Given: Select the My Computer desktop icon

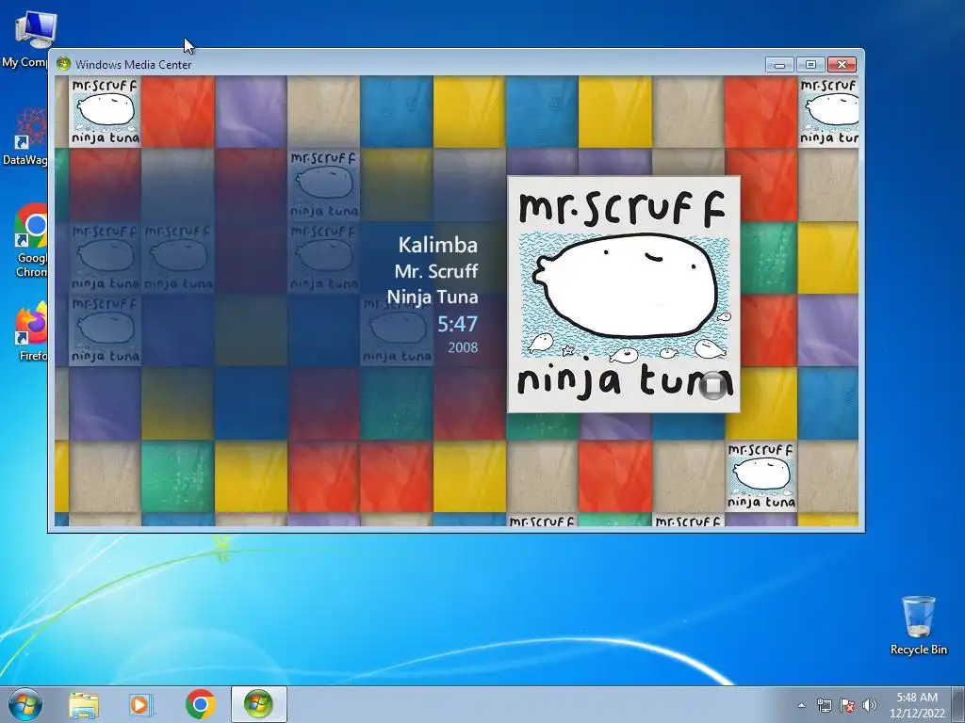Looking at the screenshot, I should [27, 39].
